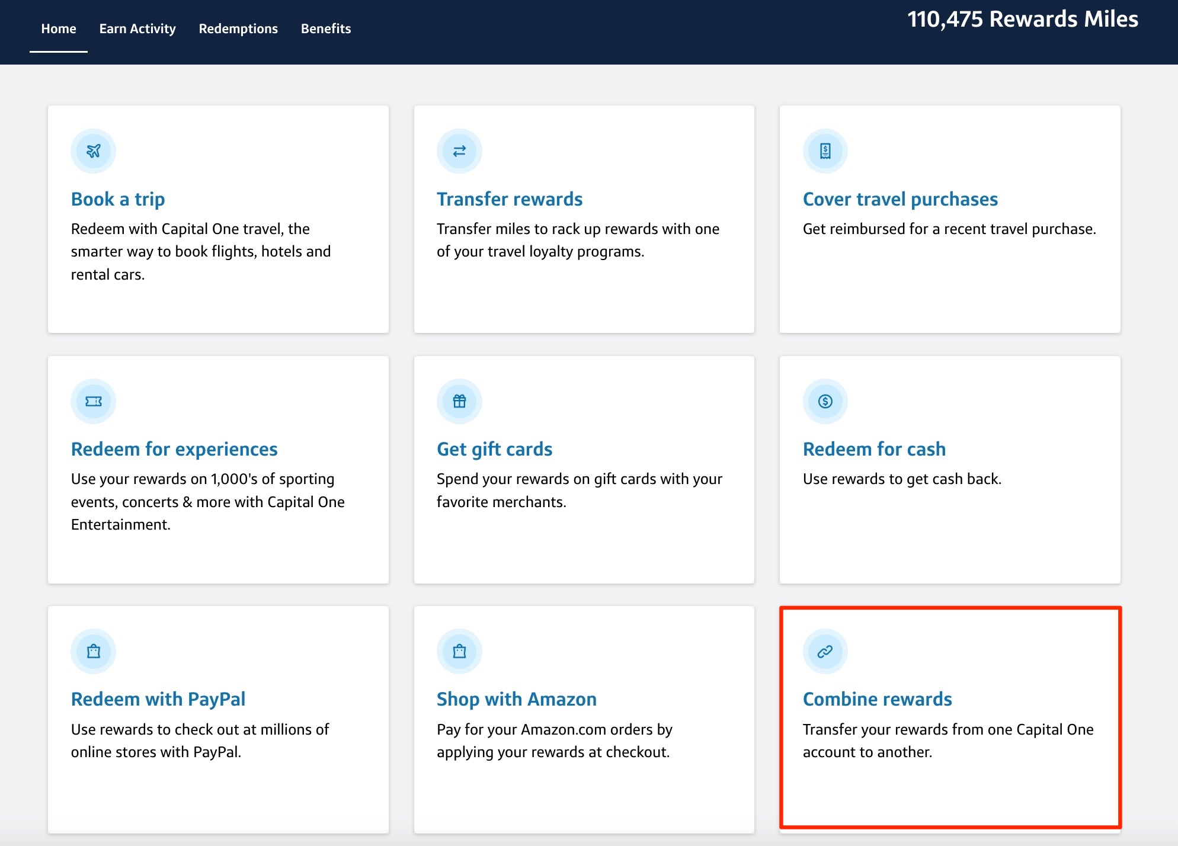Viewport: 1178px width, 846px height.
Task: Go to the Benefits tab
Action: [x=326, y=28]
